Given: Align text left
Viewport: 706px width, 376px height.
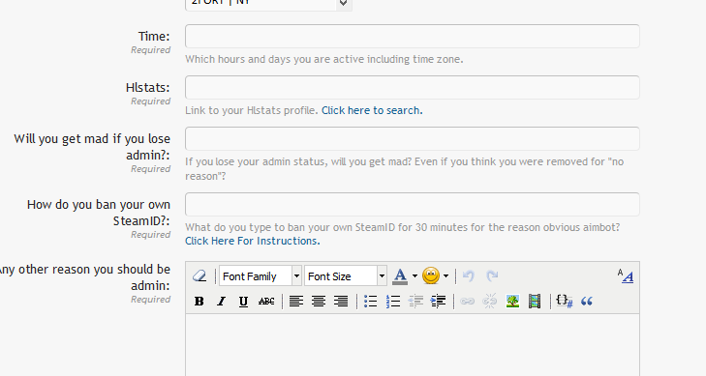Looking at the screenshot, I should [295, 302].
